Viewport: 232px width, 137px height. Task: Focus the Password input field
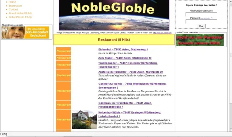point(201,22)
